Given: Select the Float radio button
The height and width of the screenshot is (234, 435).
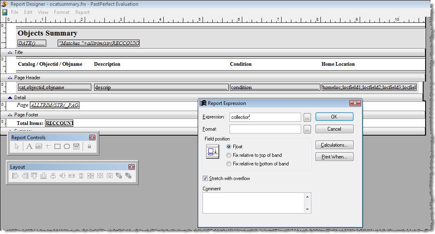Looking at the screenshot, I should coord(229,147).
